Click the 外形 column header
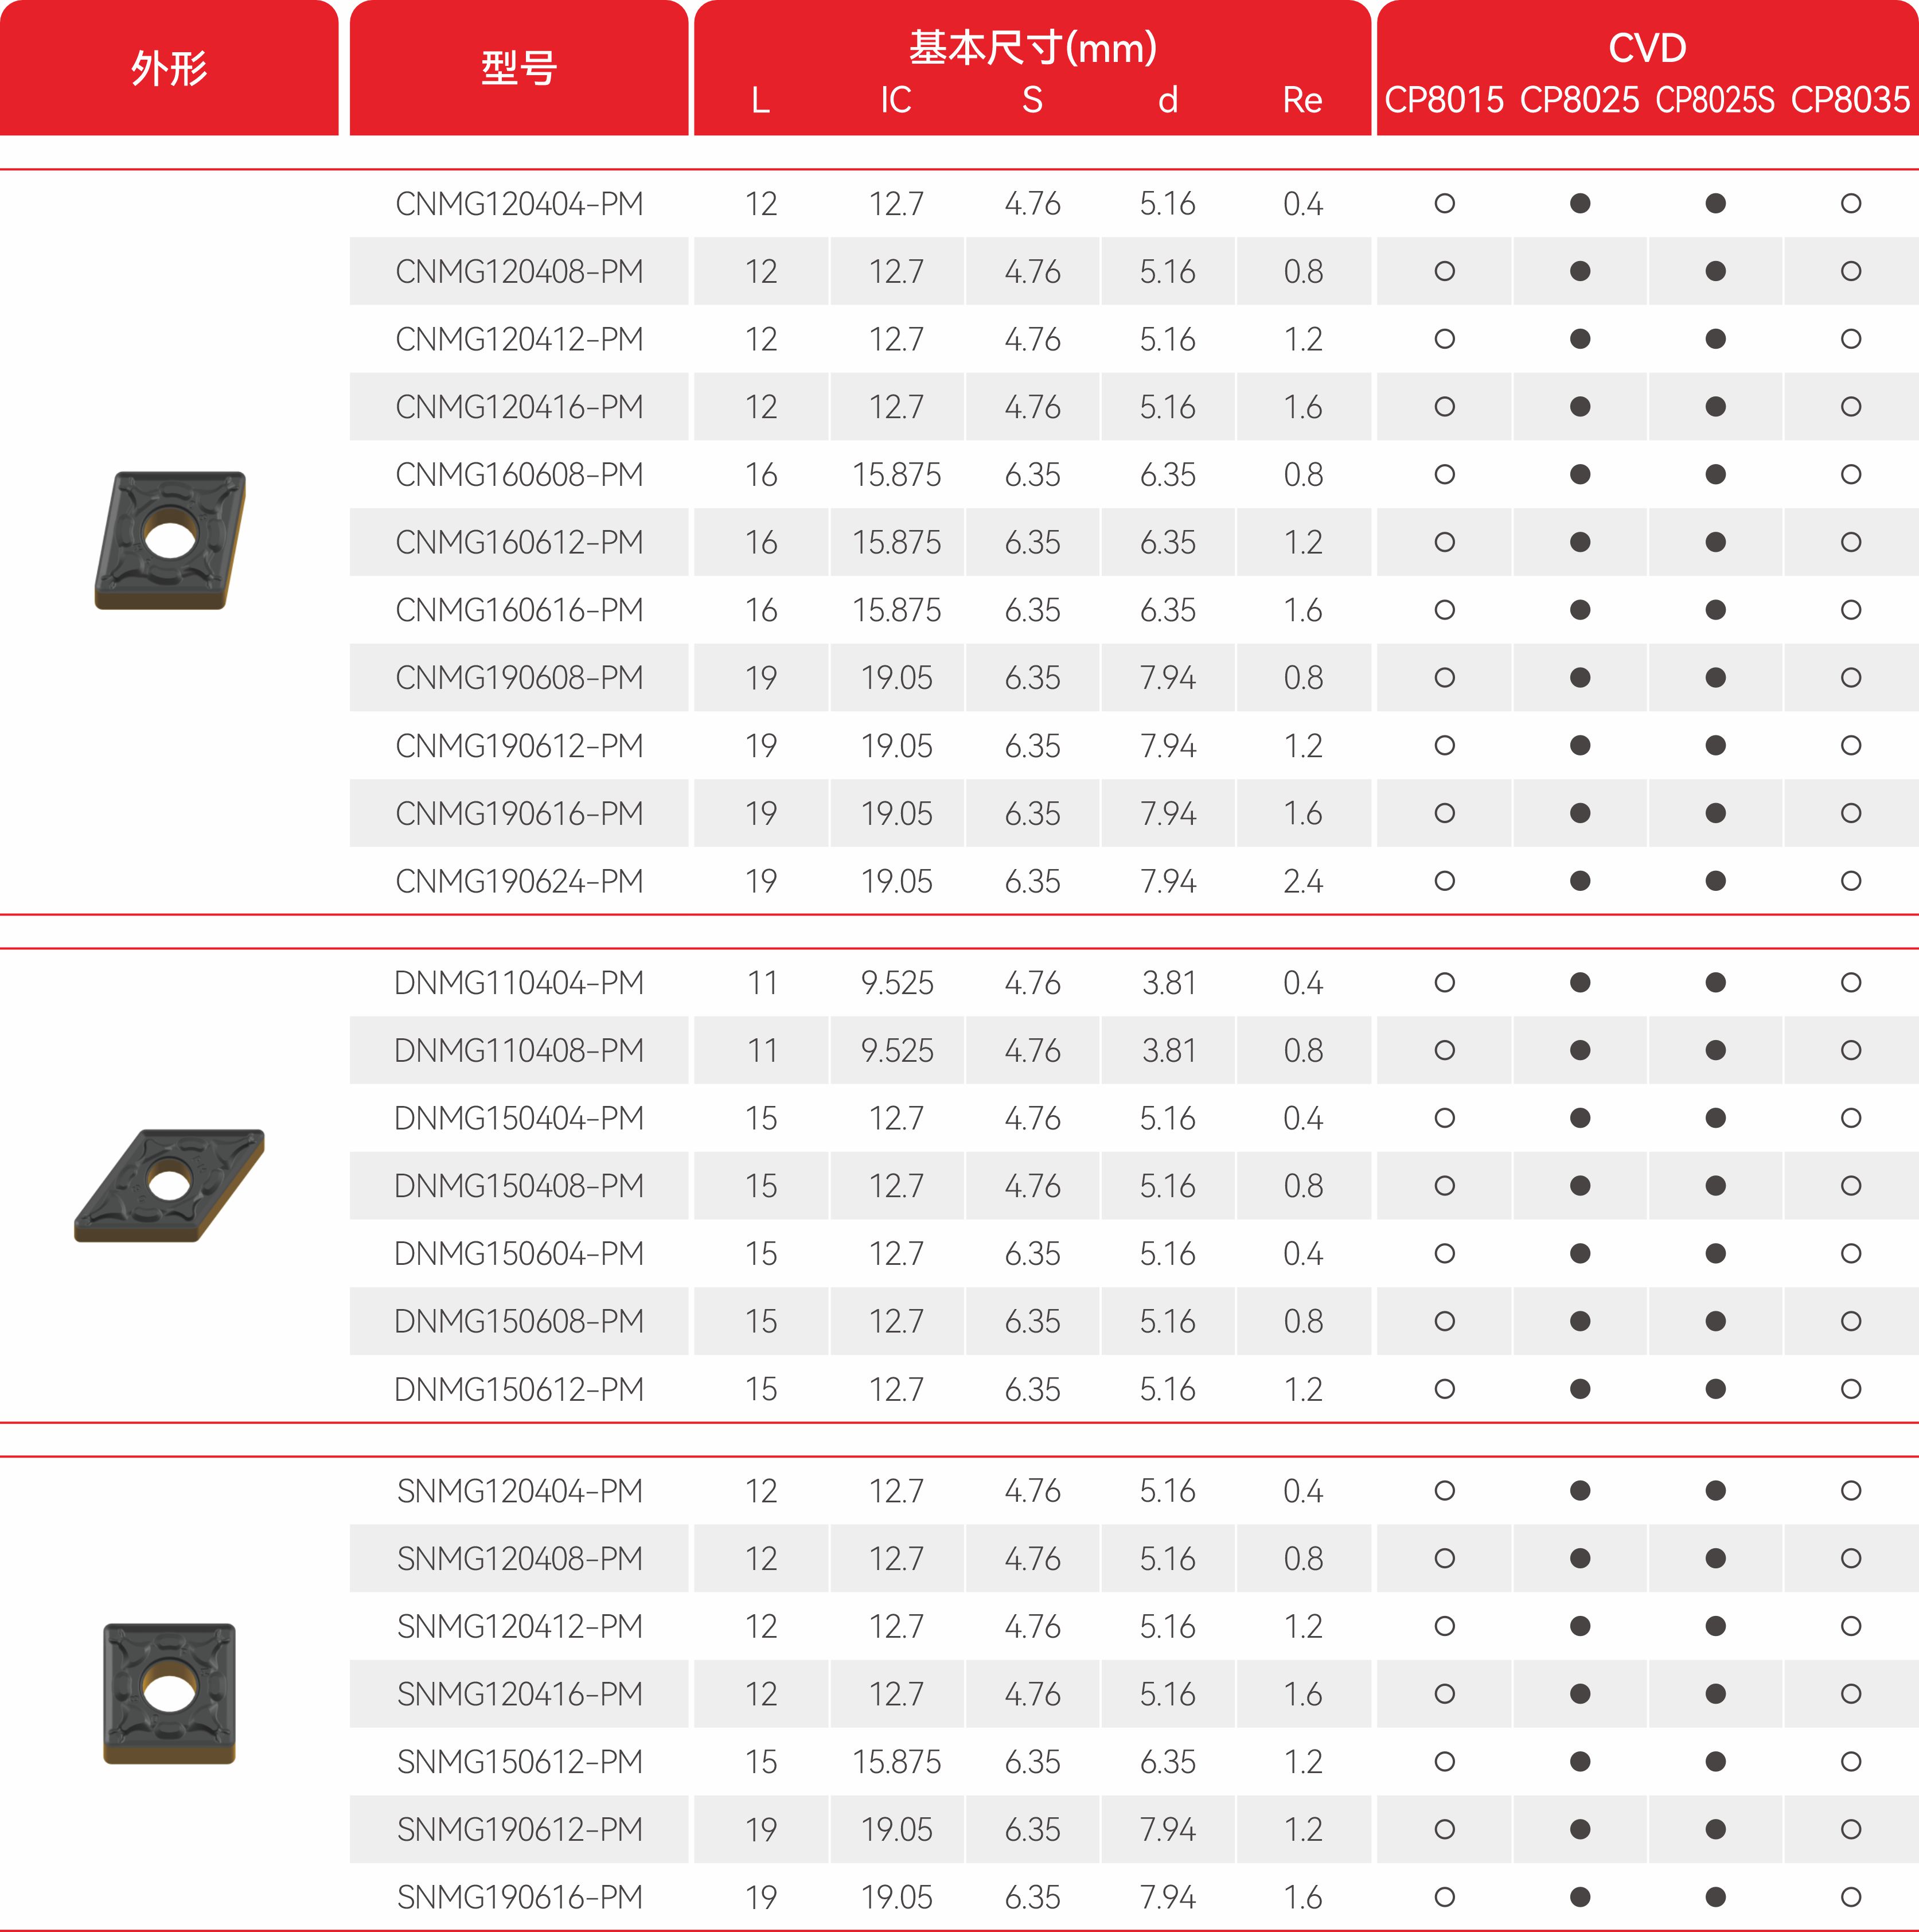 click(x=169, y=68)
